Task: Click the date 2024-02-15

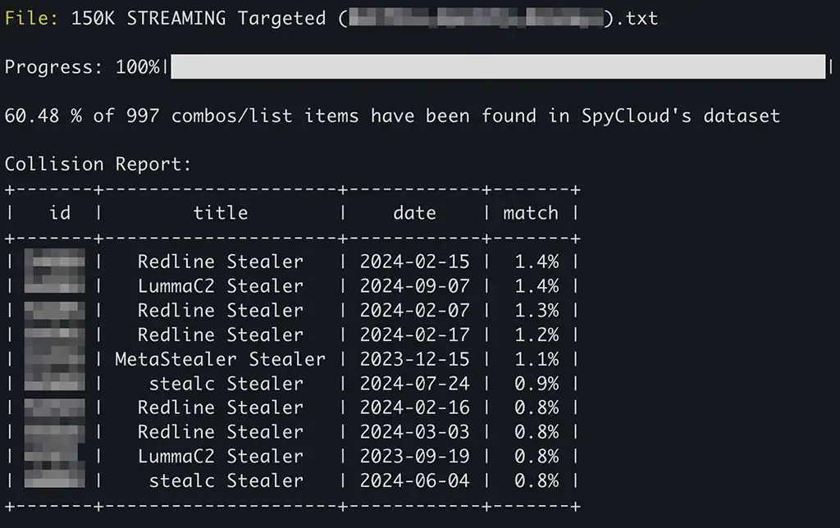Action: click(x=414, y=262)
